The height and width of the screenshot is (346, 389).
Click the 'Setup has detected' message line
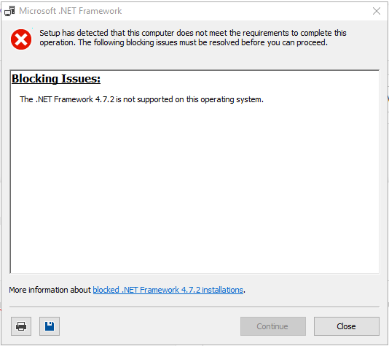click(x=193, y=33)
